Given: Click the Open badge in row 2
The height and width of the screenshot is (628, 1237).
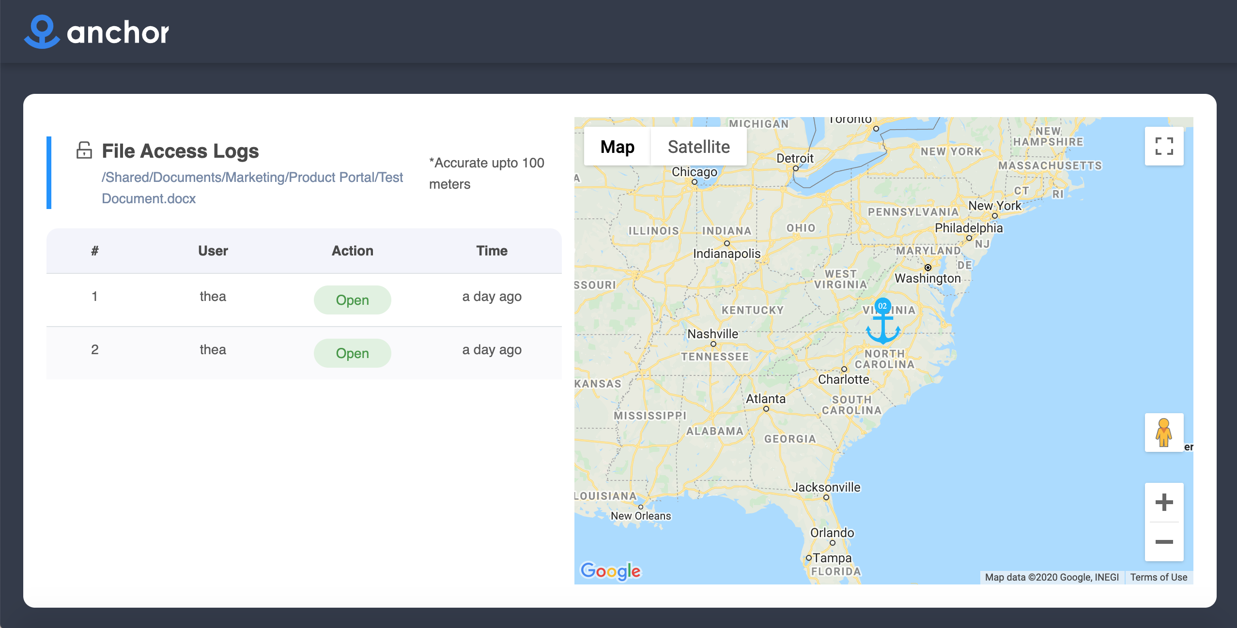Looking at the screenshot, I should coord(352,353).
